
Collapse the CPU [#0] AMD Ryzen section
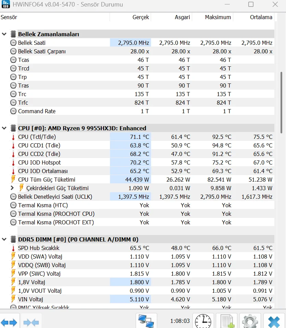click(x=4, y=128)
